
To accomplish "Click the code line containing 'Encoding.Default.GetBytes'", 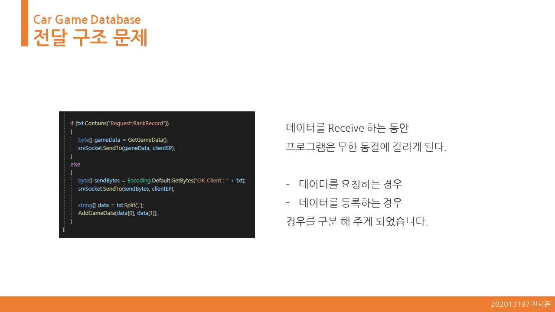I will point(162,181).
